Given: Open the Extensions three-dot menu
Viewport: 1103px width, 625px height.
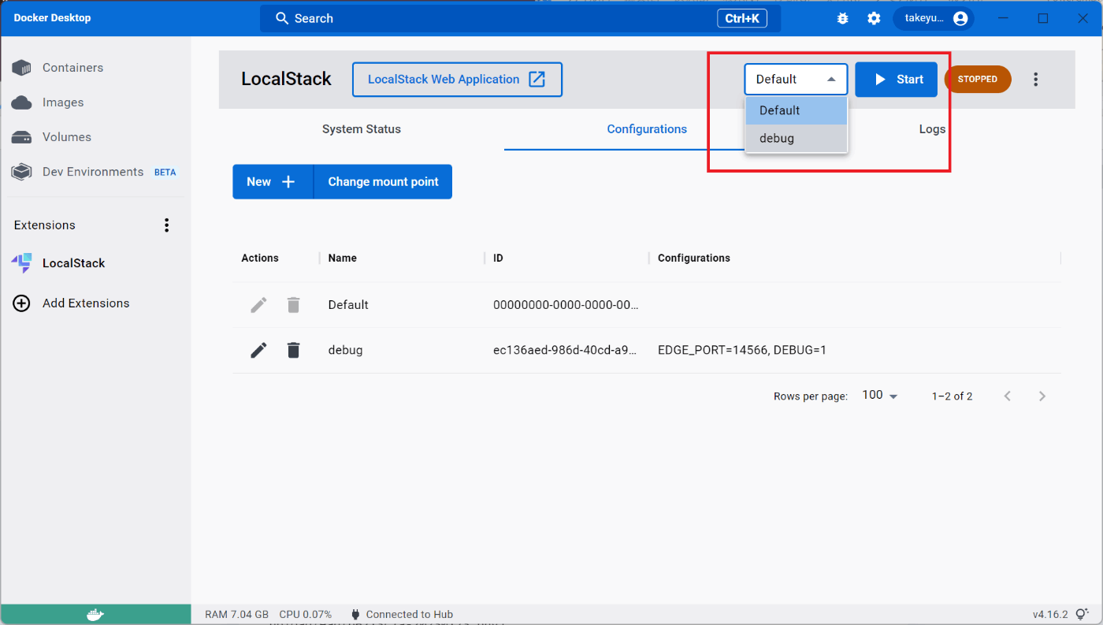Looking at the screenshot, I should [x=166, y=225].
